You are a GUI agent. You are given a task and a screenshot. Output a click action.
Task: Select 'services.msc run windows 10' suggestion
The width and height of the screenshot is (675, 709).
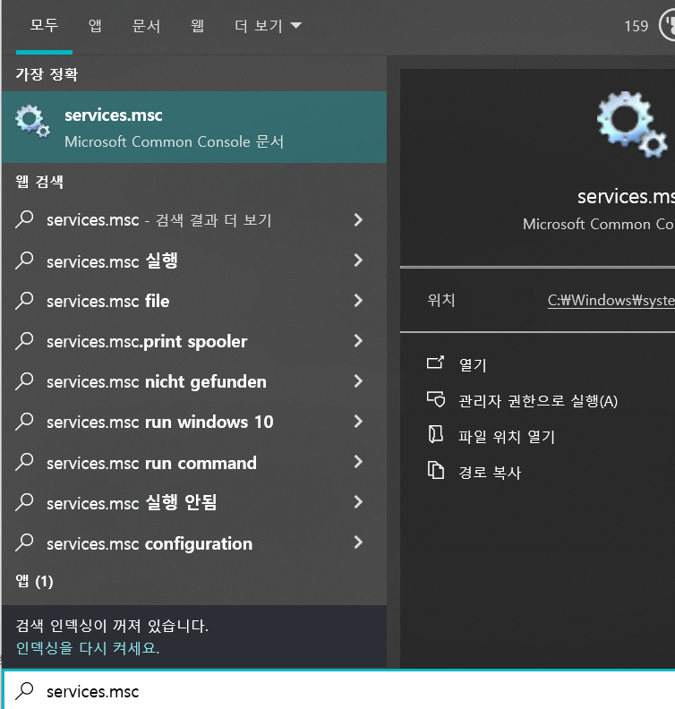(x=194, y=422)
